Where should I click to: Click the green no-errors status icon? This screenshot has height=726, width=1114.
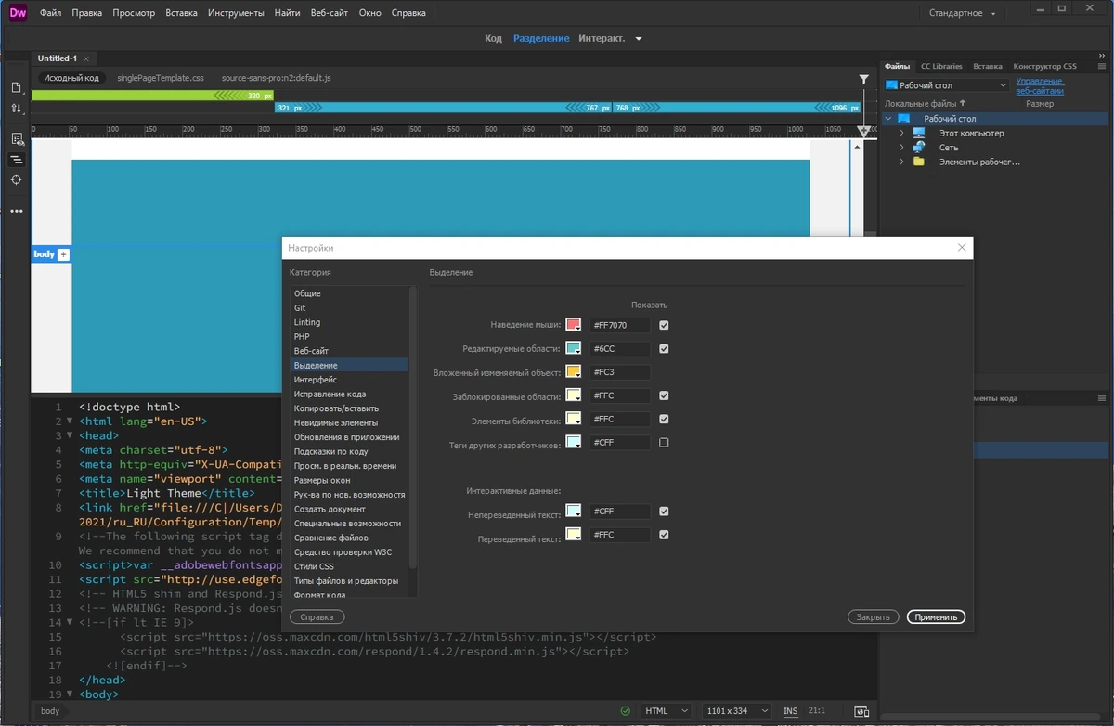(626, 711)
